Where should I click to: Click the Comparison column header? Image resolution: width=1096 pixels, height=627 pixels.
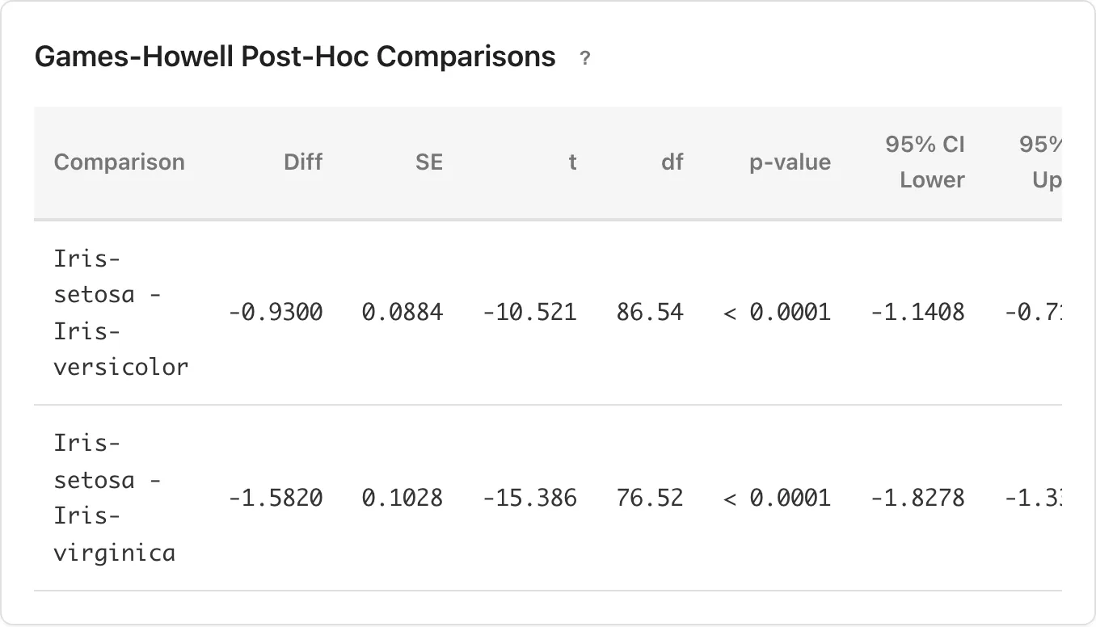coord(119,162)
